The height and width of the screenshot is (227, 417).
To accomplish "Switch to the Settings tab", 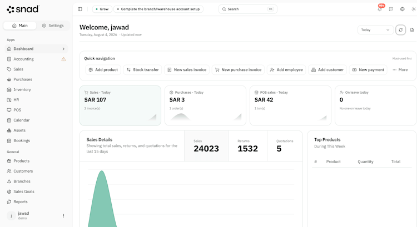I will [x=53, y=26].
